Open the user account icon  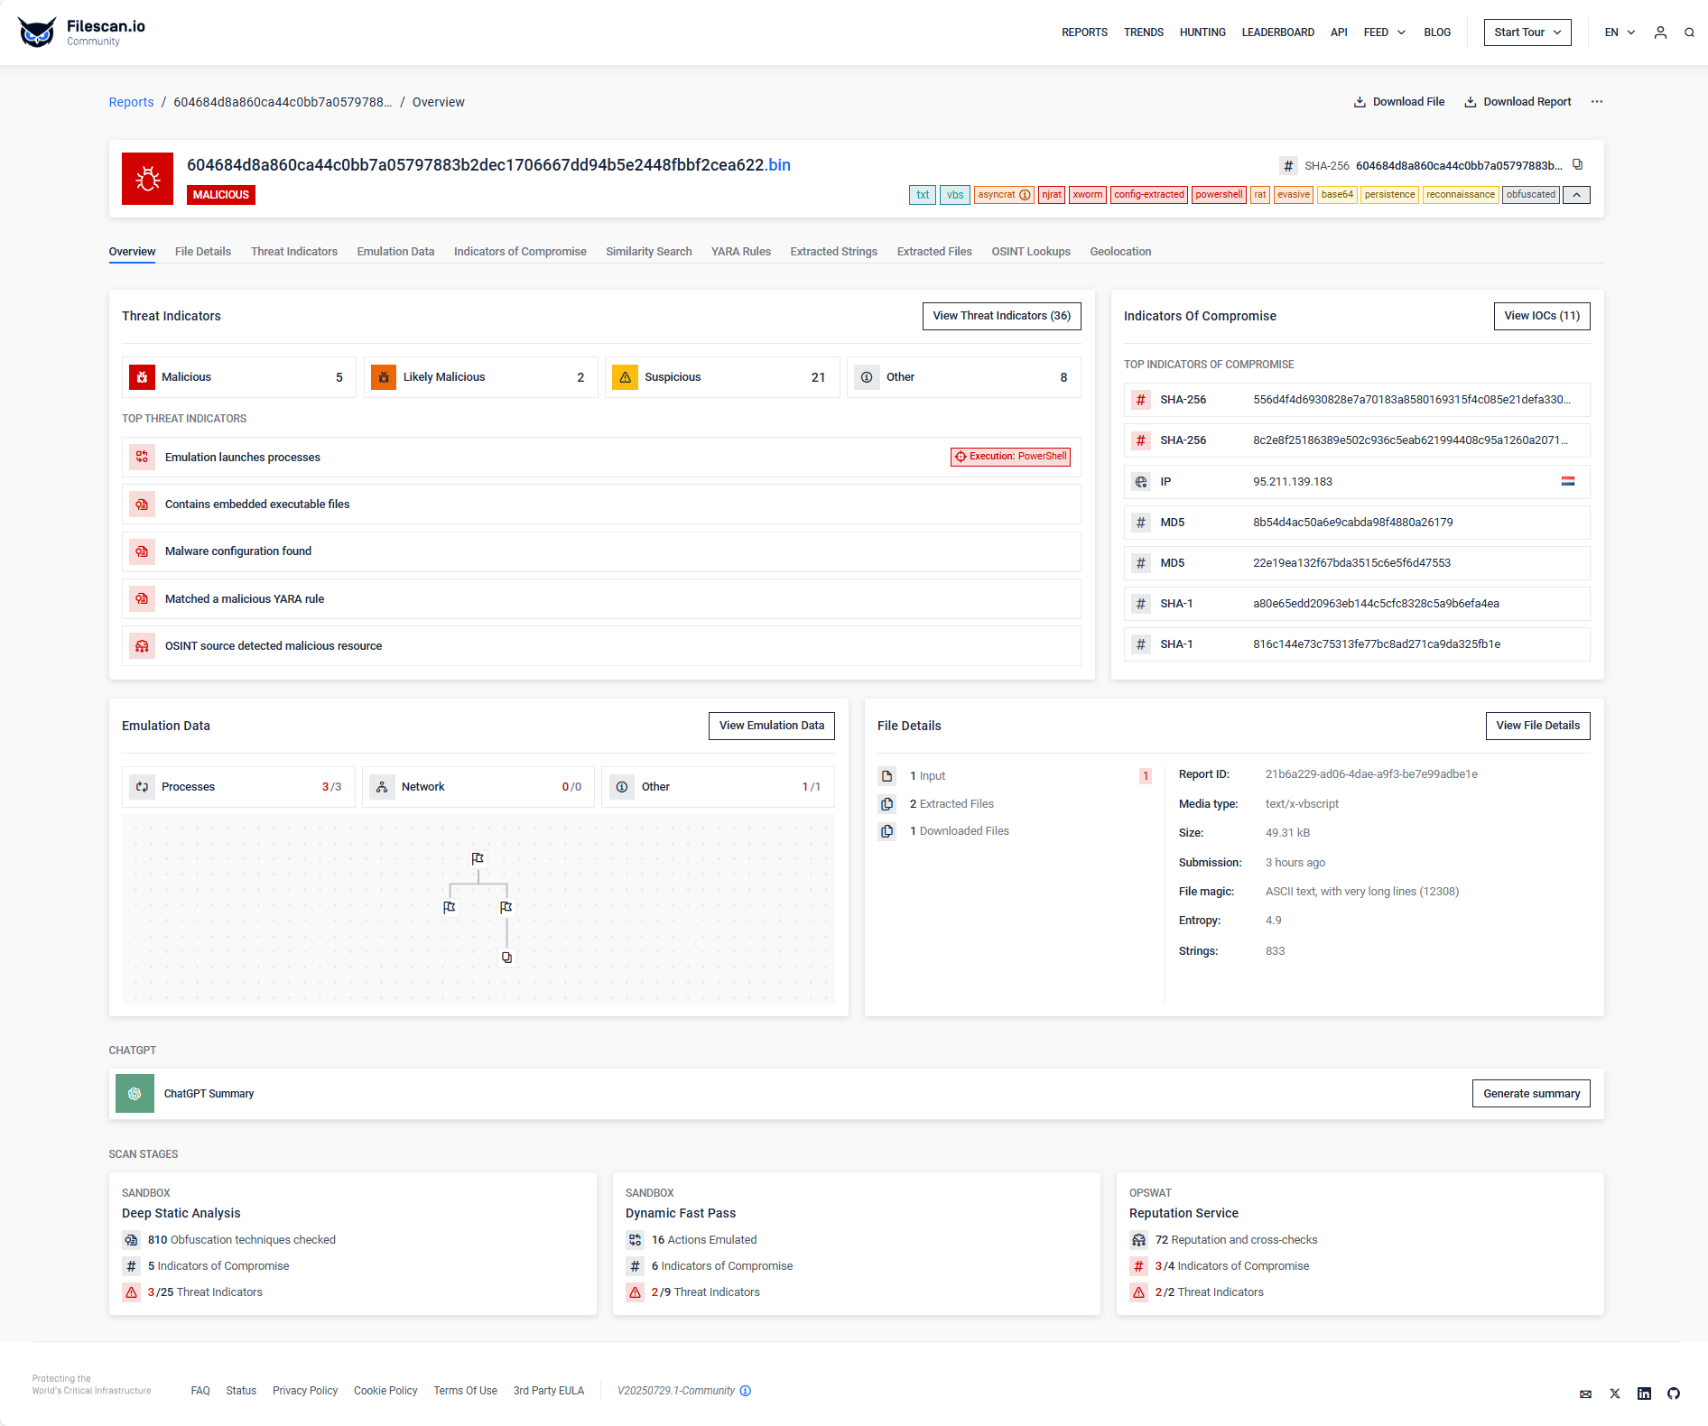point(1660,32)
